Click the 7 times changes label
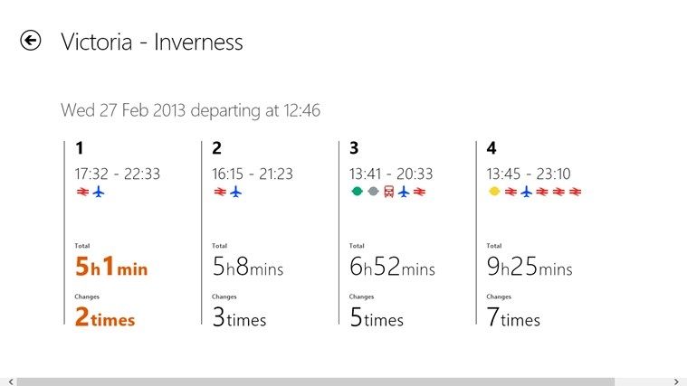Viewport: 687px width, 386px height. 513,317
